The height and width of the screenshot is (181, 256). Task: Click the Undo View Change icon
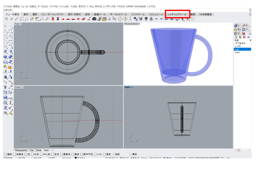[x=37, y=19]
